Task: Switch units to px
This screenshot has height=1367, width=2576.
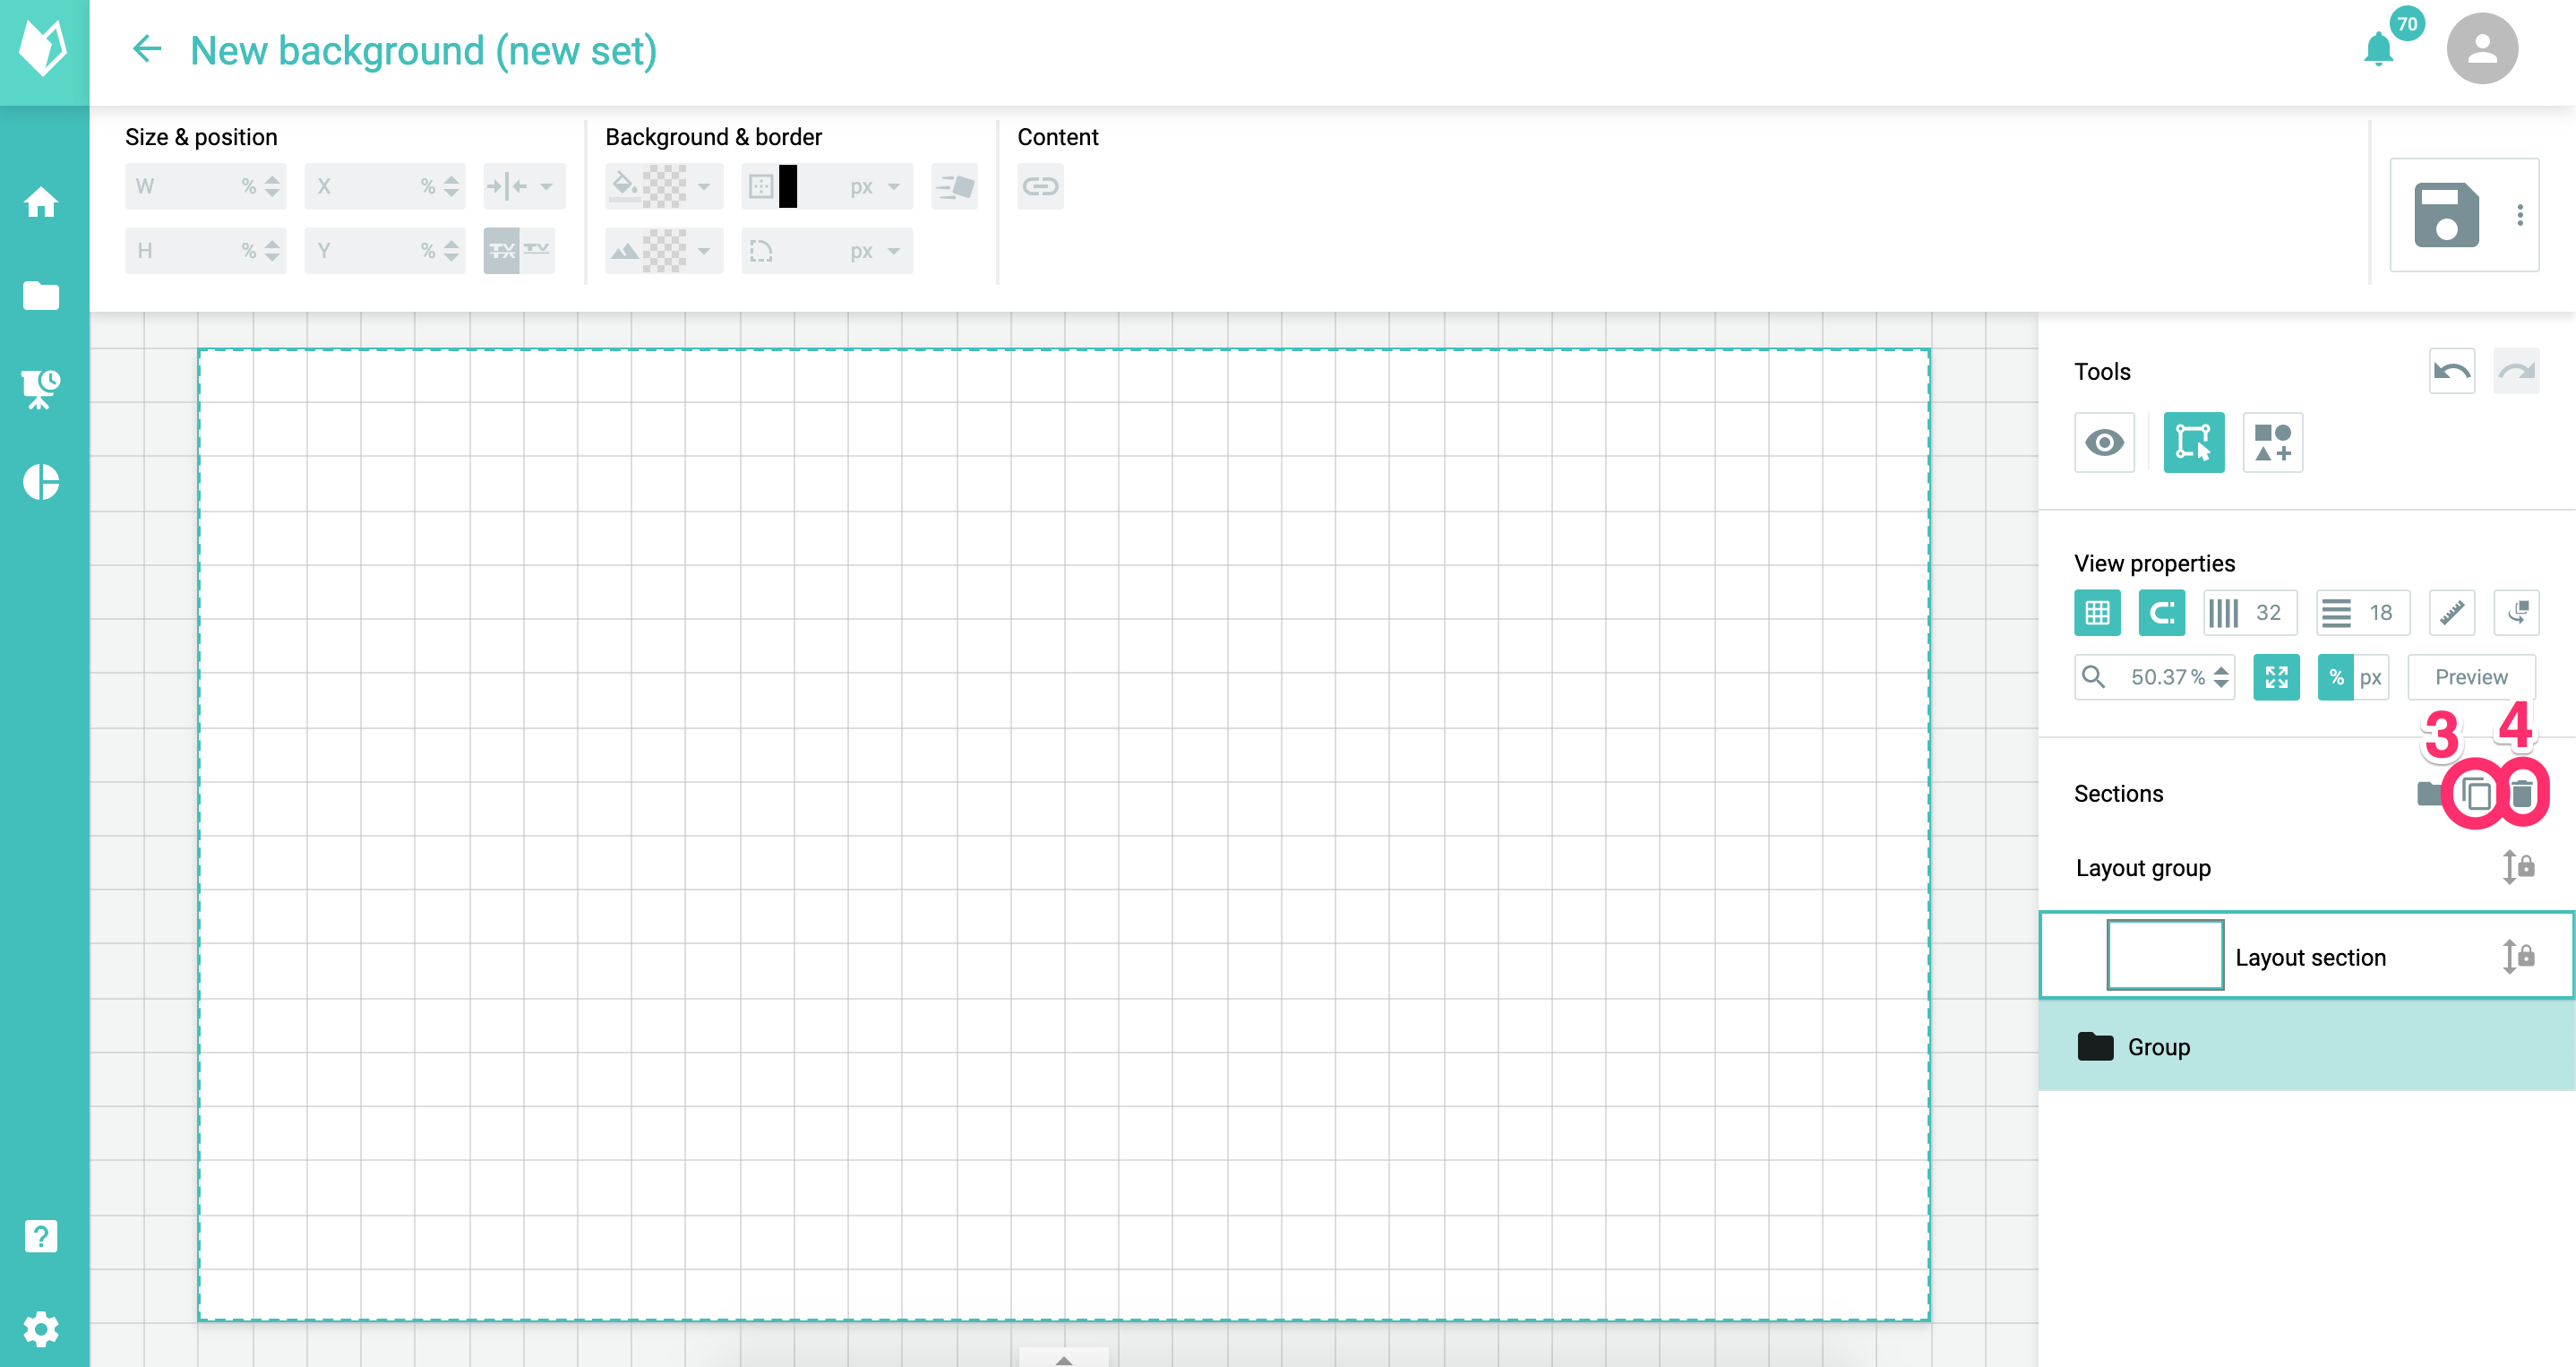Action: pyautogui.click(x=2370, y=677)
